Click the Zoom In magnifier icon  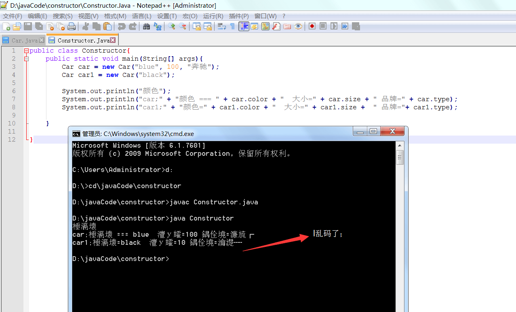[x=172, y=26]
